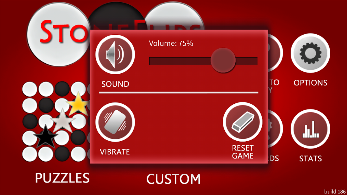
Task: Open the Puzzles menu label
Action: (62, 178)
